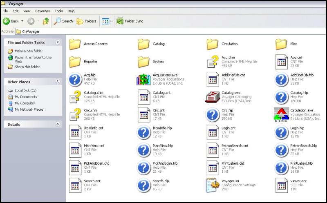Select the ItemInfo.hlp help icon
Viewport: 327px width, 203px height.
click(144, 132)
